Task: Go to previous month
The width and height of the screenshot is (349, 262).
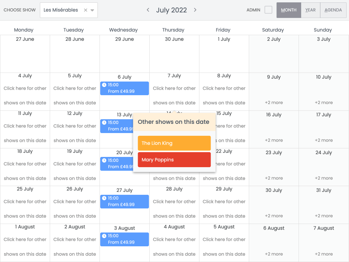Action: pyautogui.click(x=148, y=10)
